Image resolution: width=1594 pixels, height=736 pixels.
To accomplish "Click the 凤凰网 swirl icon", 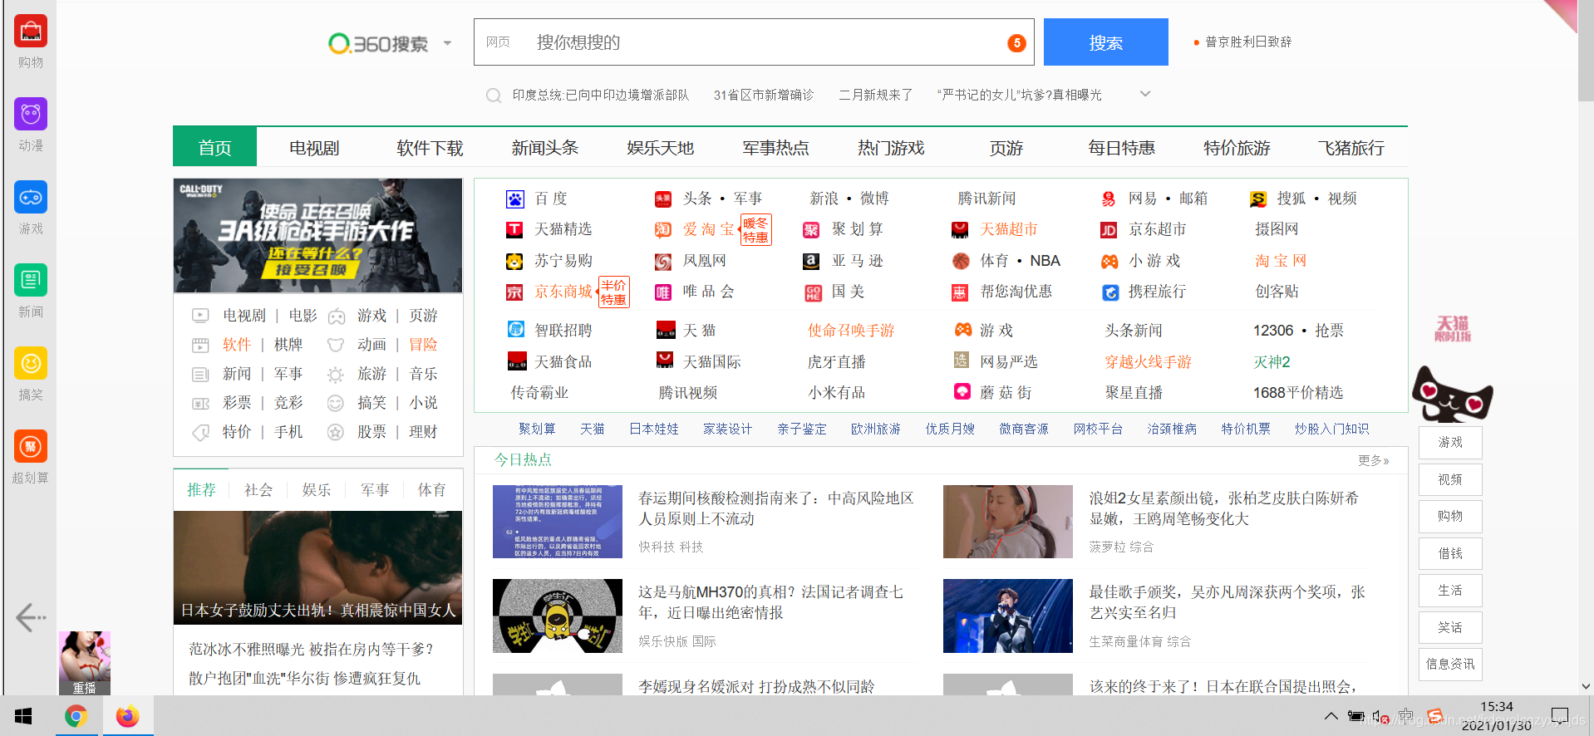I will coord(663,262).
